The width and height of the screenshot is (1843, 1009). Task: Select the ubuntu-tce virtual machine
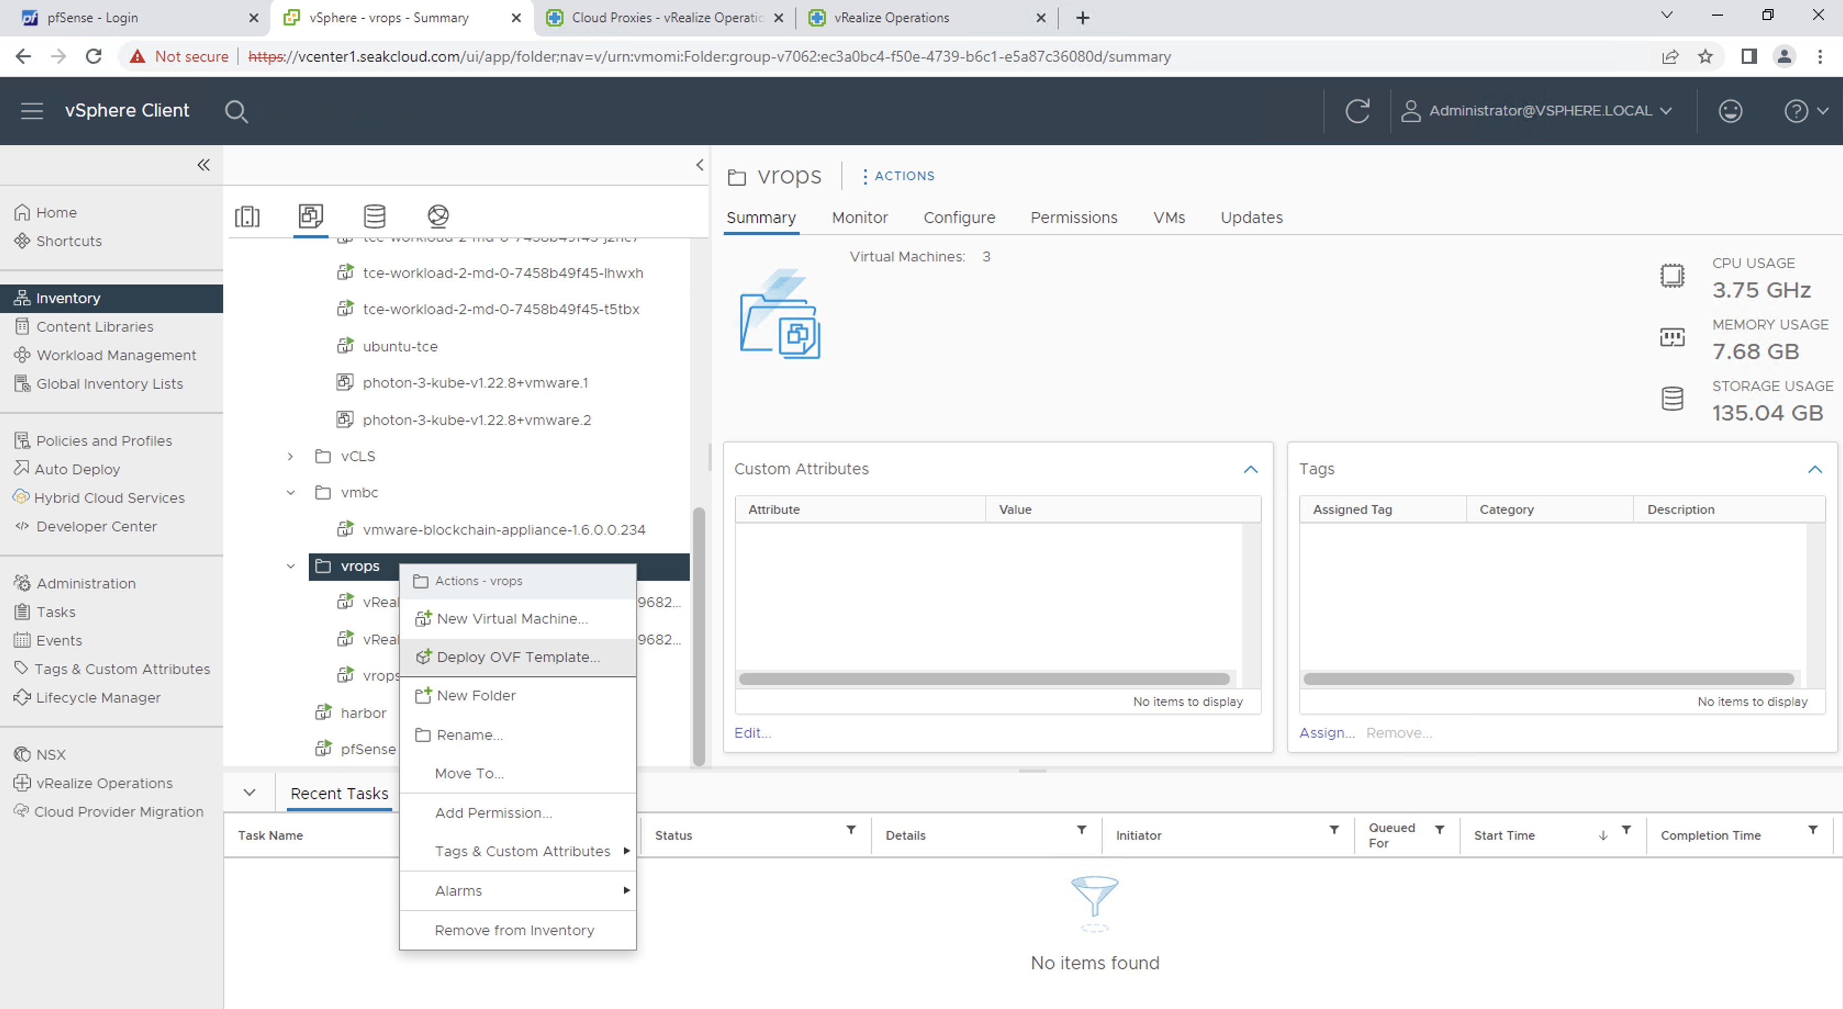click(x=399, y=346)
